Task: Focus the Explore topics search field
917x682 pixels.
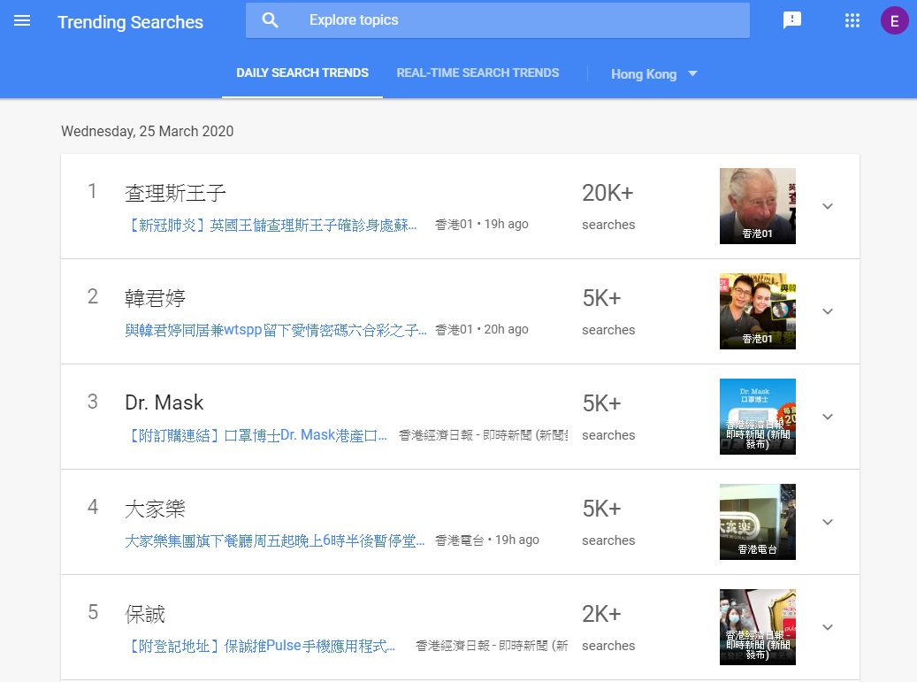Action: pyautogui.click(x=498, y=20)
